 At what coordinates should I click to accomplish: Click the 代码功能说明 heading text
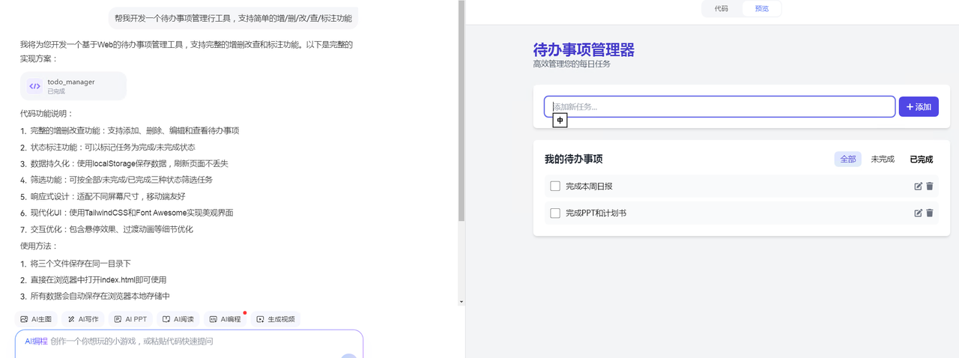(47, 114)
